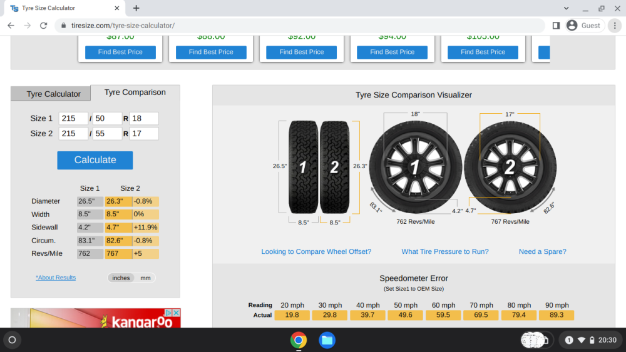Click tyre 2 tread image
The image size is (626, 352).
[x=334, y=167]
